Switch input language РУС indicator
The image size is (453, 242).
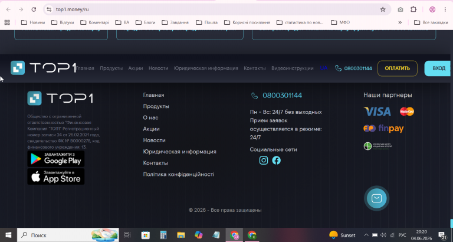coord(402,235)
